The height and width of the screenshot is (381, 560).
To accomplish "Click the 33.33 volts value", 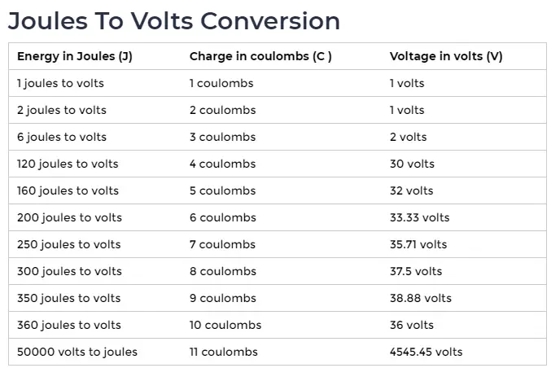I will (x=419, y=217).
